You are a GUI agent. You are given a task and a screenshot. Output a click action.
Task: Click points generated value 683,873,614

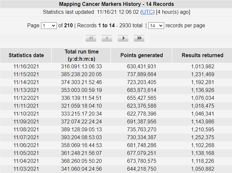(141, 90)
